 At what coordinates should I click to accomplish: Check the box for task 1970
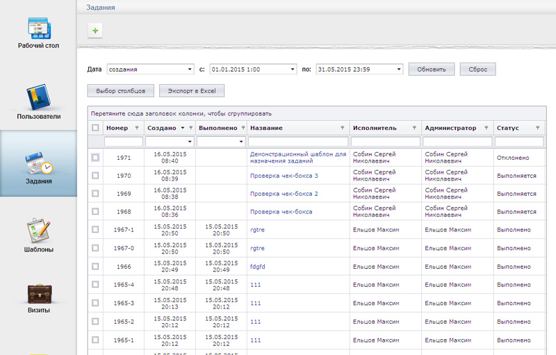coord(95,175)
